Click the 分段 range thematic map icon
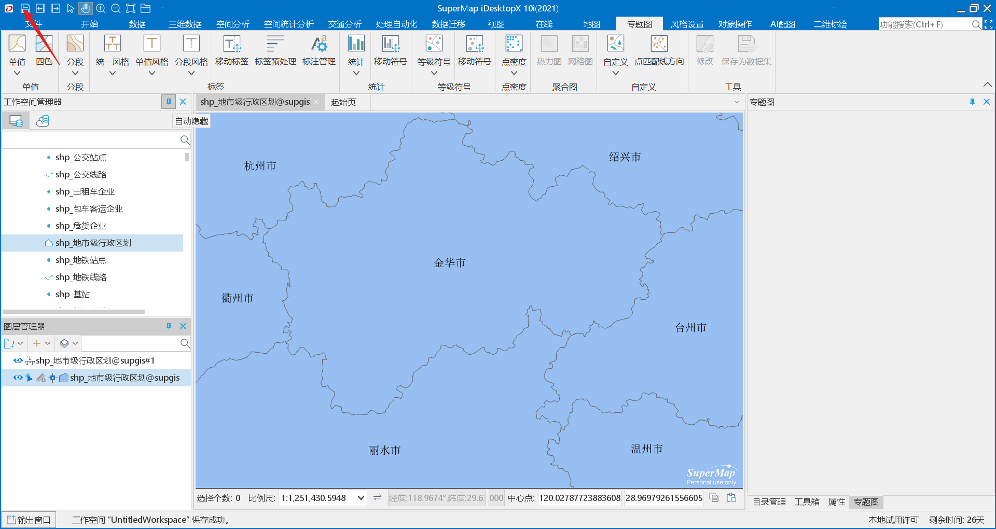996x529 pixels. (x=75, y=44)
